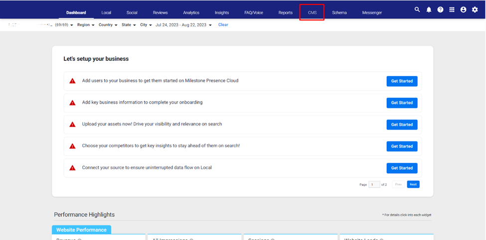The image size is (486, 240).
Task: Click text "Connect your source to ensure"
Action: 113,167
